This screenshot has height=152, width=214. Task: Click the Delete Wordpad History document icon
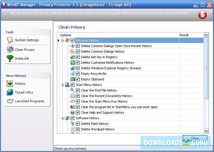[x=73, y=129]
